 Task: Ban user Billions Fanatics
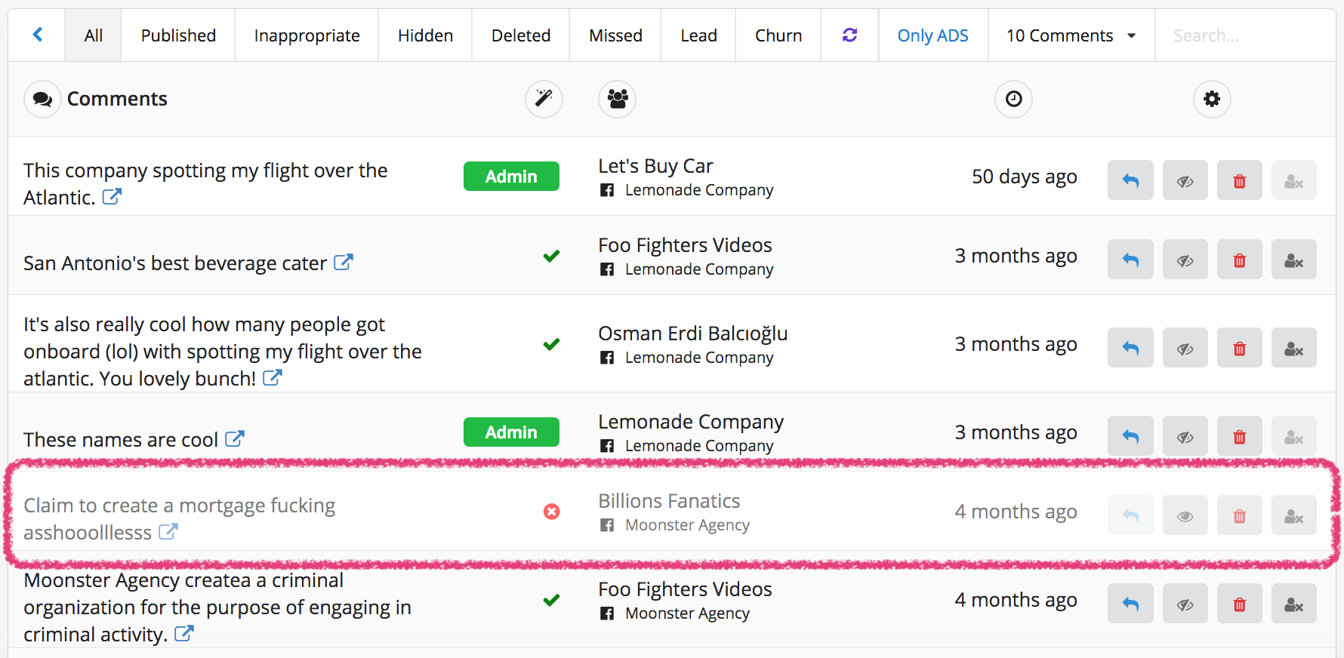click(x=1294, y=515)
